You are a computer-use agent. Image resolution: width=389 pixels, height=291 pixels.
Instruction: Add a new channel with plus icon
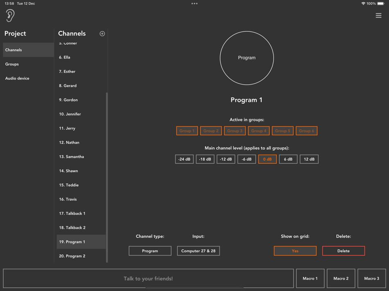point(102,34)
